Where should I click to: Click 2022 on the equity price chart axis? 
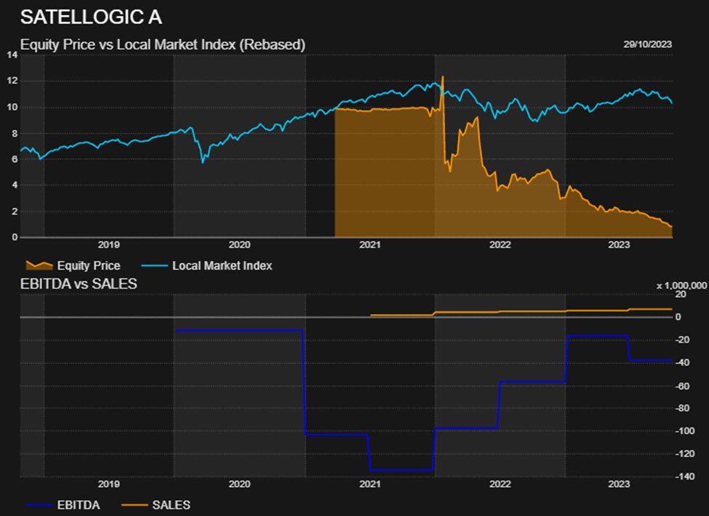[x=500, y=245]
